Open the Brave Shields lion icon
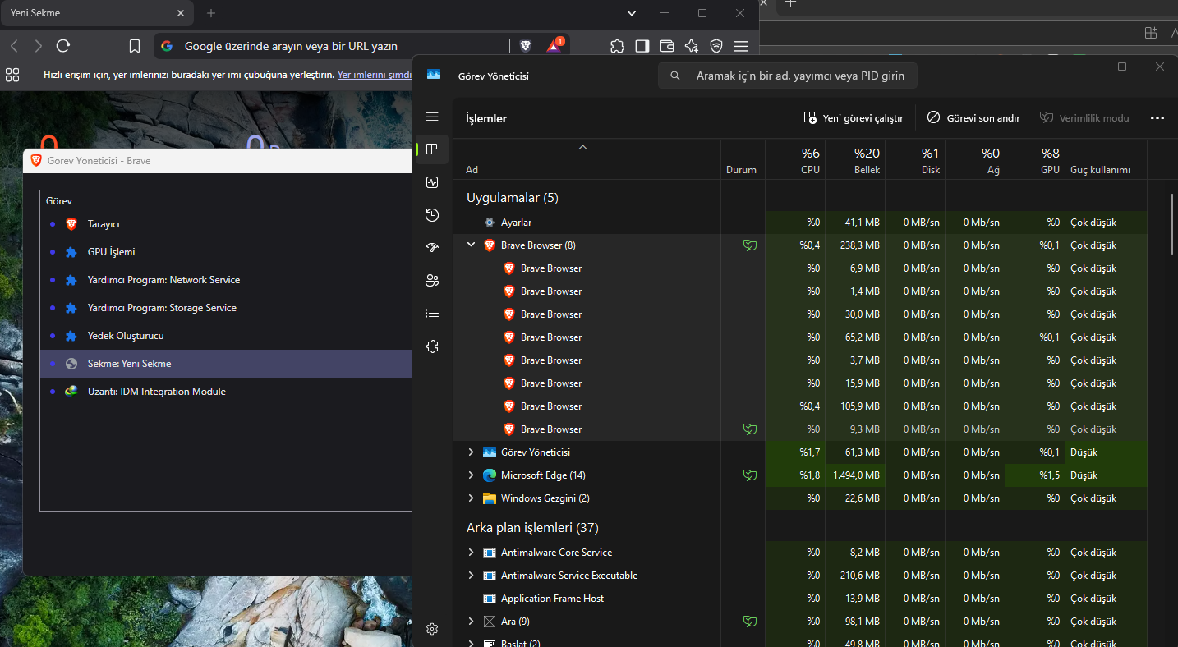1178x647 pixels. point(526,46)
